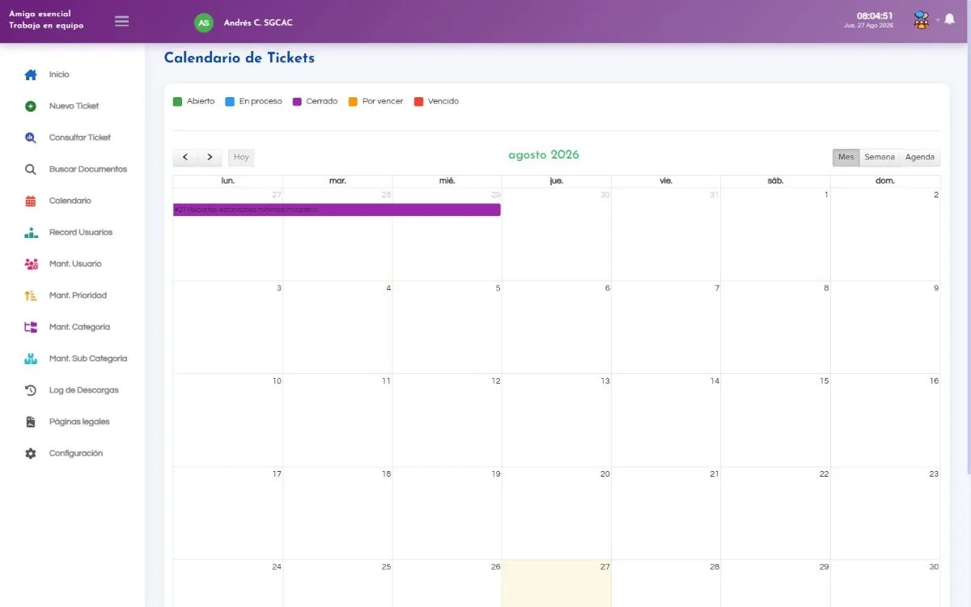Click the Mant. Sub Categoria boxes icon
This screenshot has width=971, height=607.
31,359
